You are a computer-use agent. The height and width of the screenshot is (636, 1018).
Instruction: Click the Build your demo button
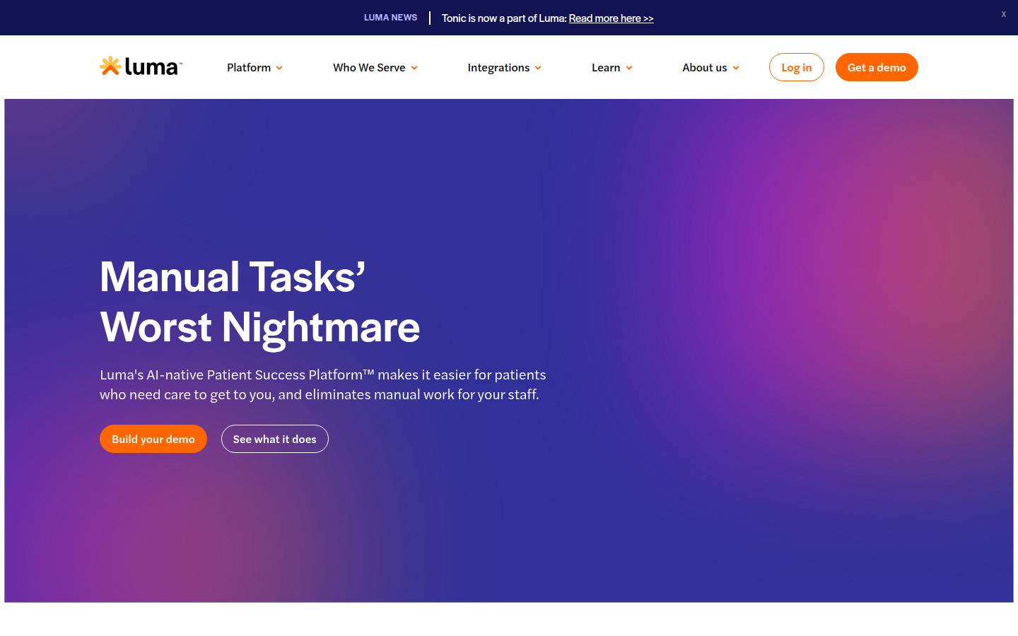[153, 439]
